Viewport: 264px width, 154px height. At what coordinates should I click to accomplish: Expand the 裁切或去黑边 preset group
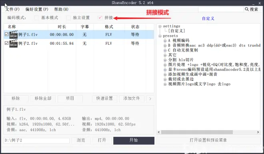(x=165, y=79)
